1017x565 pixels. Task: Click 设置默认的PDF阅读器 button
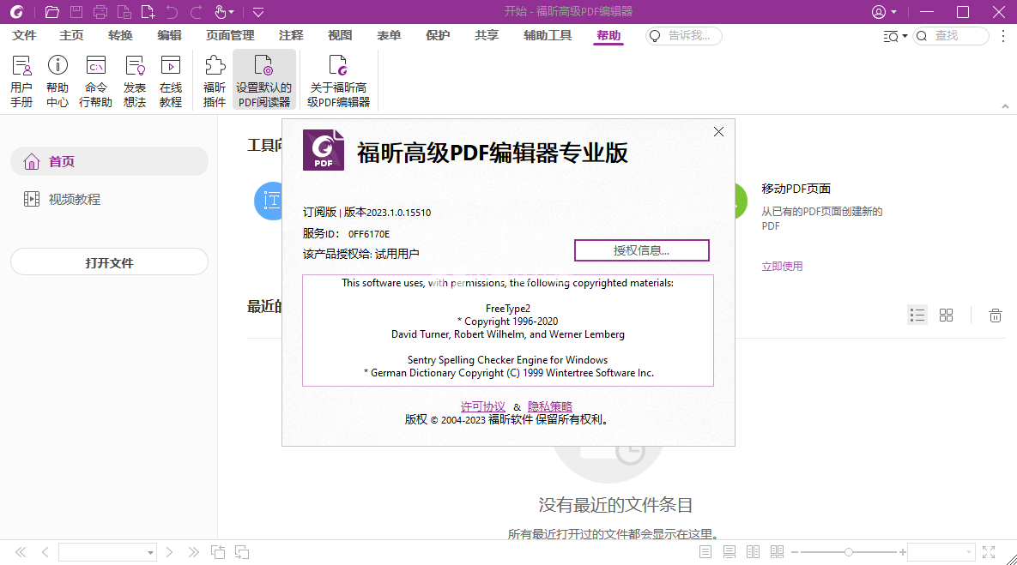pyautogui.click(x=264, y=81)
